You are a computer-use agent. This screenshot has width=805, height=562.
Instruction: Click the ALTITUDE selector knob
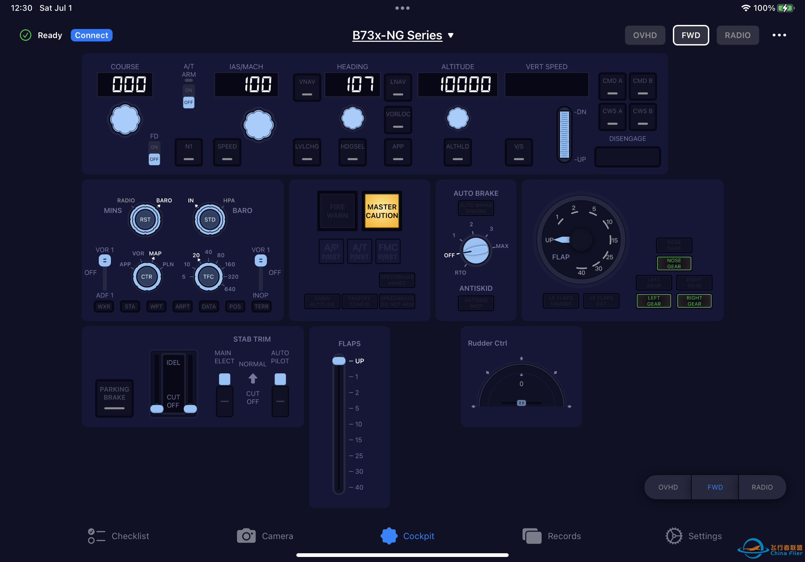pyautogui.click(x=457, y=118)
